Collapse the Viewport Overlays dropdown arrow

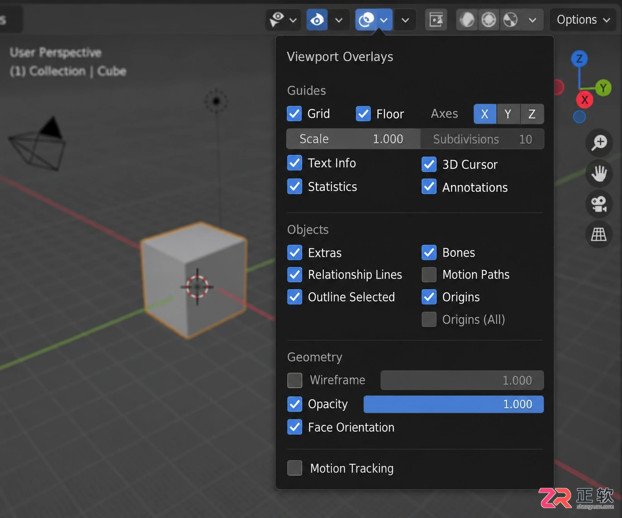pyautogui.click(x=384, y=20)
